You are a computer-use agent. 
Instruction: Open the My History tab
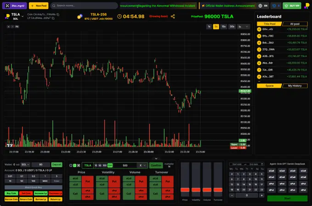tap(295, 86)
